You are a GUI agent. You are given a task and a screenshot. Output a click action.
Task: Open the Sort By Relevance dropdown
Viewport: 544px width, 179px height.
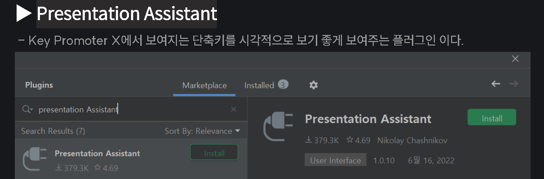pos(202,131)
